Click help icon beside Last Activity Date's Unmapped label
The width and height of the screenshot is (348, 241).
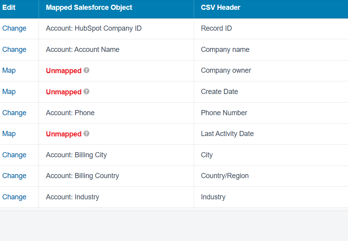click(x=87, y=134)
